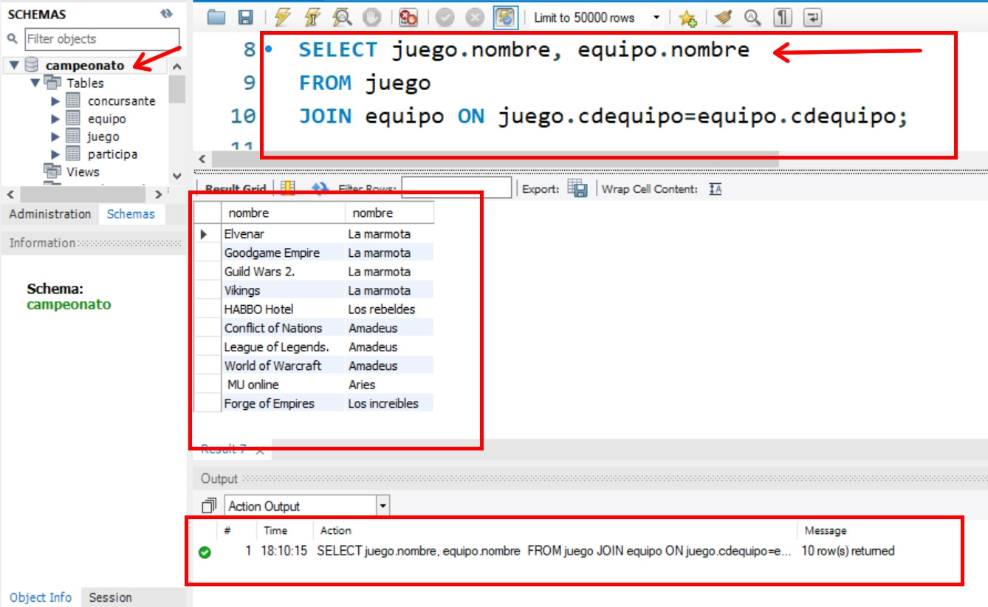Click editor horizontal scroll left arrow
Viewport: 988px width, 607px height.
pos(202,160)
